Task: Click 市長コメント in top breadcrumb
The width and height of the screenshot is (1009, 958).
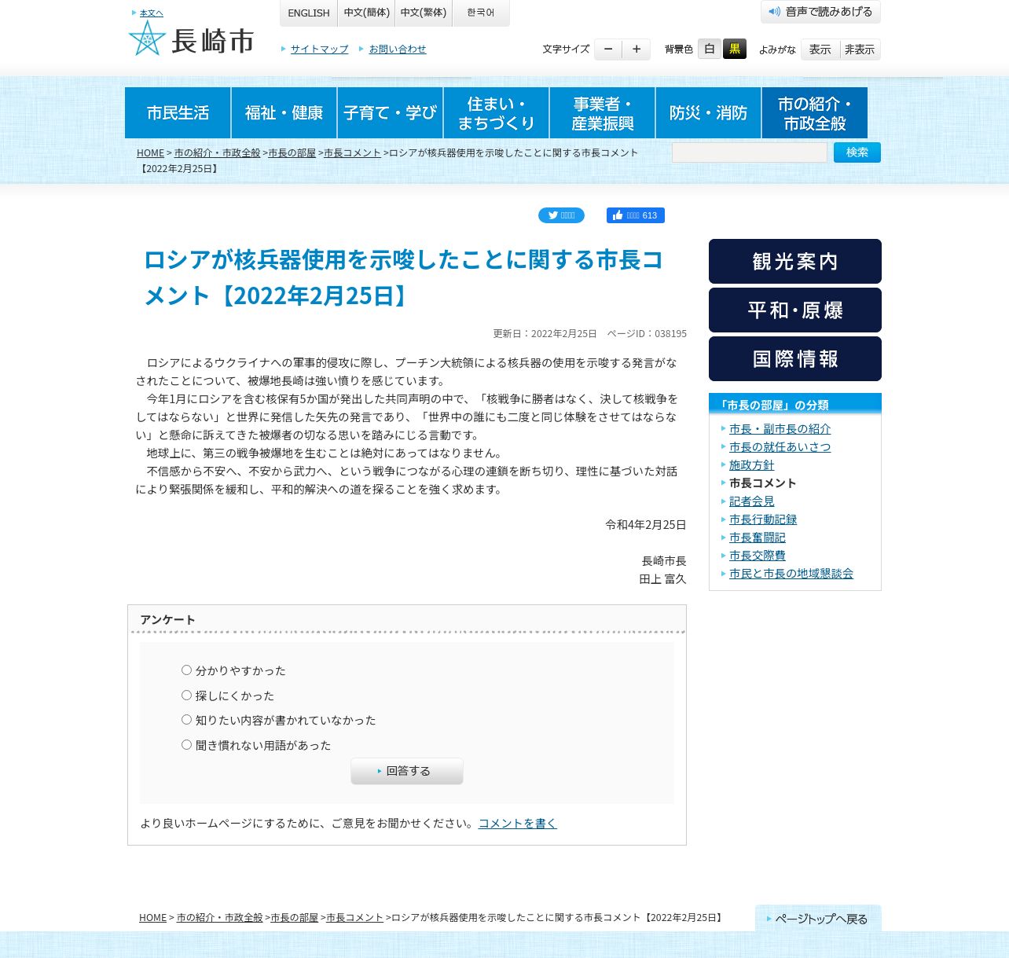Action: point(352,152)
